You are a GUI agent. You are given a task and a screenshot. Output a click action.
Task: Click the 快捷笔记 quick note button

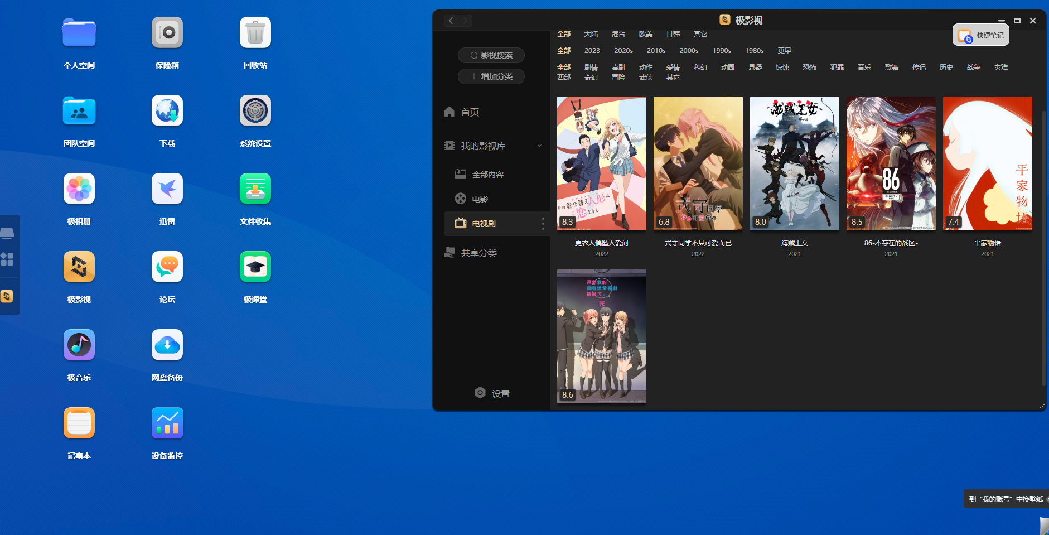(981, 36)
